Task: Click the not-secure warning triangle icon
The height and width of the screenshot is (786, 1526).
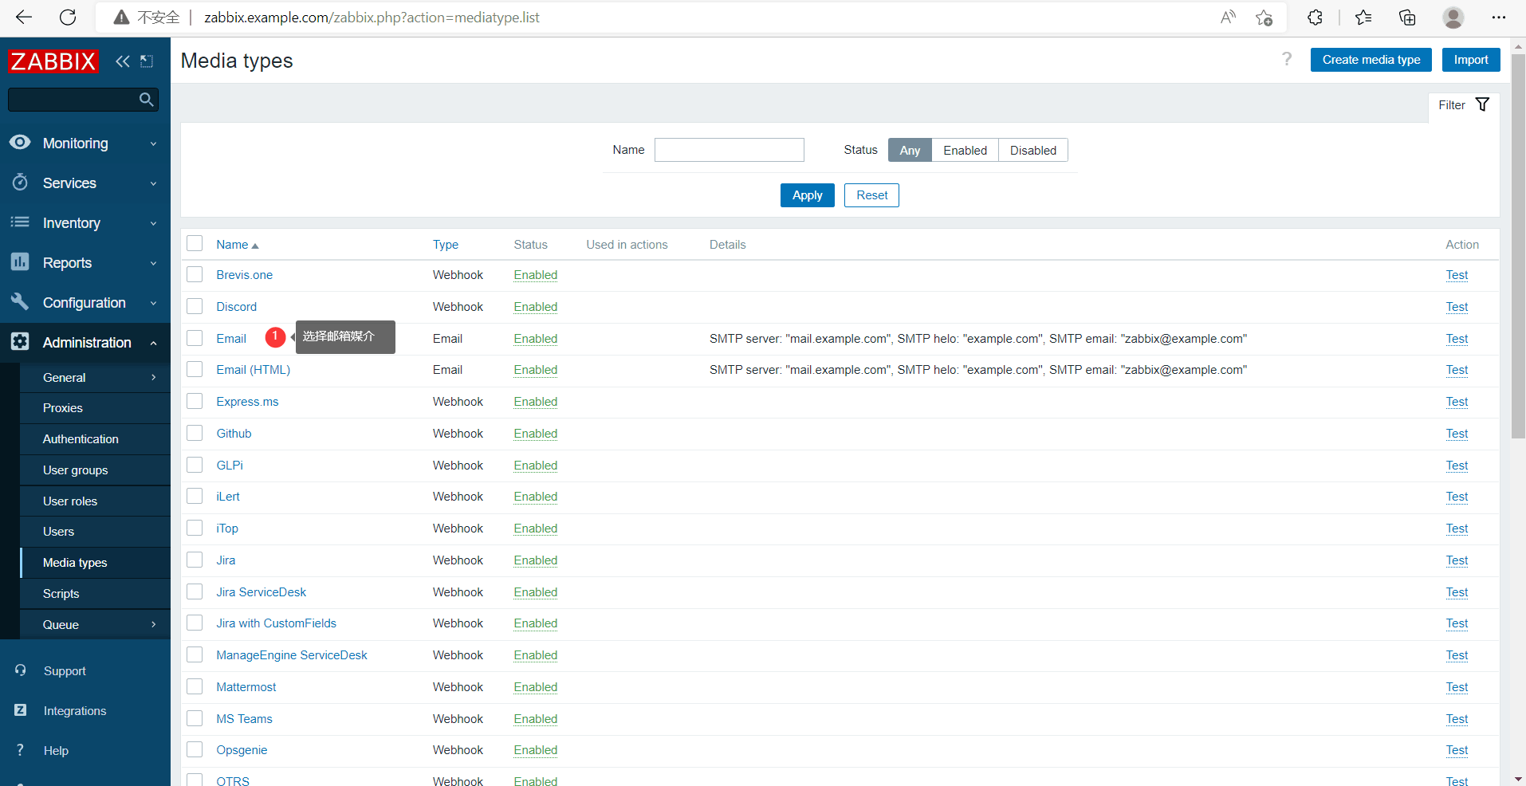Action: (121, 18)
